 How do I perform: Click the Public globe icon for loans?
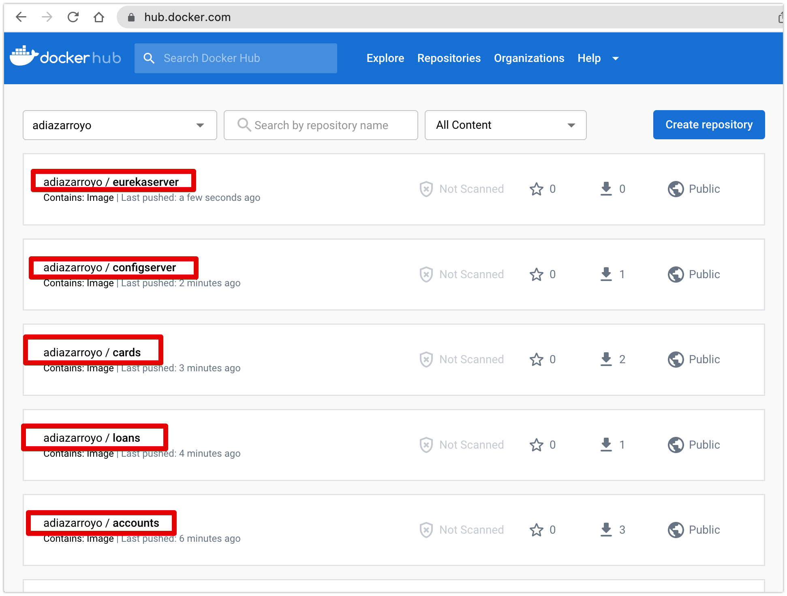coord(676,445)
